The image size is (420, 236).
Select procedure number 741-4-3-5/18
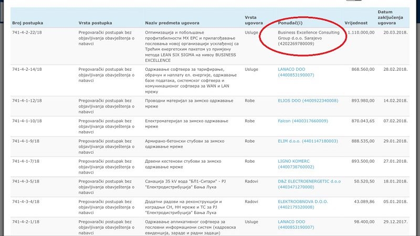(x=26, y=181)
